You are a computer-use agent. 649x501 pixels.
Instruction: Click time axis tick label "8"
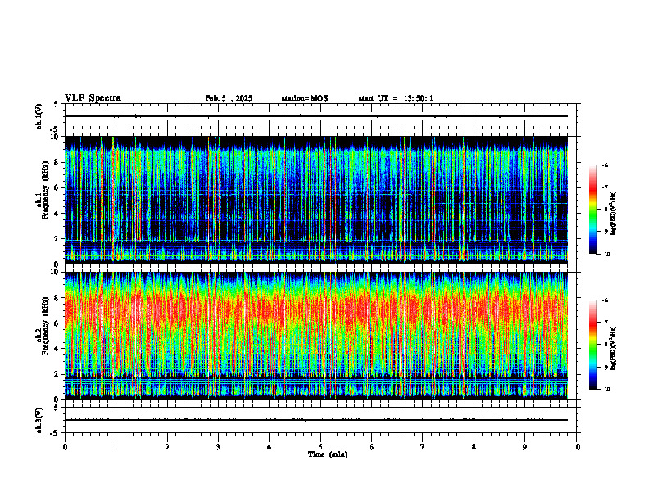point(474,447)
